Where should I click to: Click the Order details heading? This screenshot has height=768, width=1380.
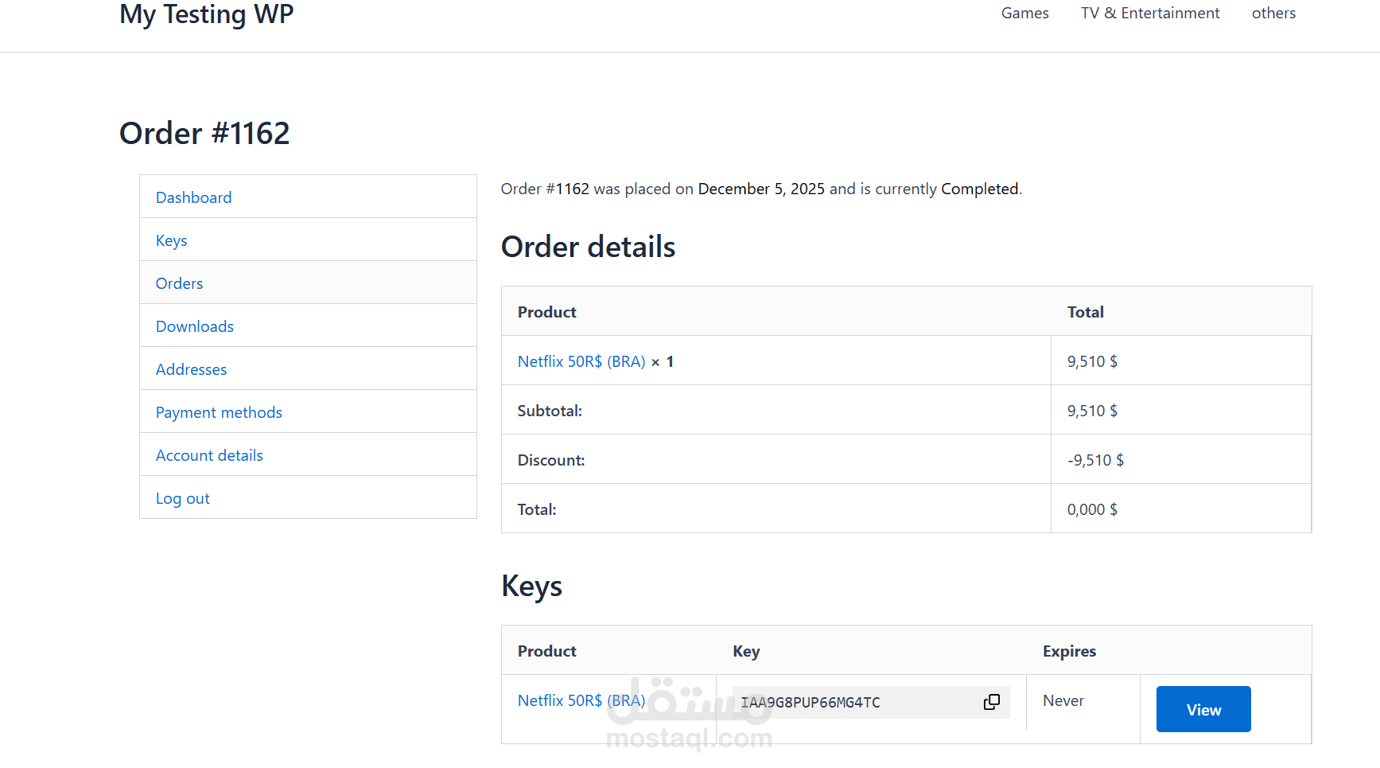tap(588, 247)
